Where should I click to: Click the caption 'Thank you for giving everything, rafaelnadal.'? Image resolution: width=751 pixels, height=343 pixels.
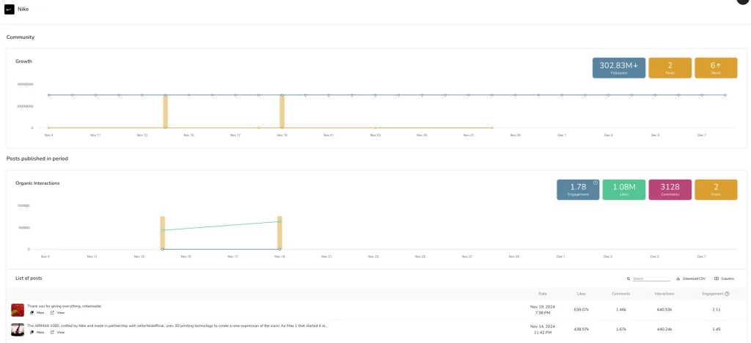pos(65,306)
